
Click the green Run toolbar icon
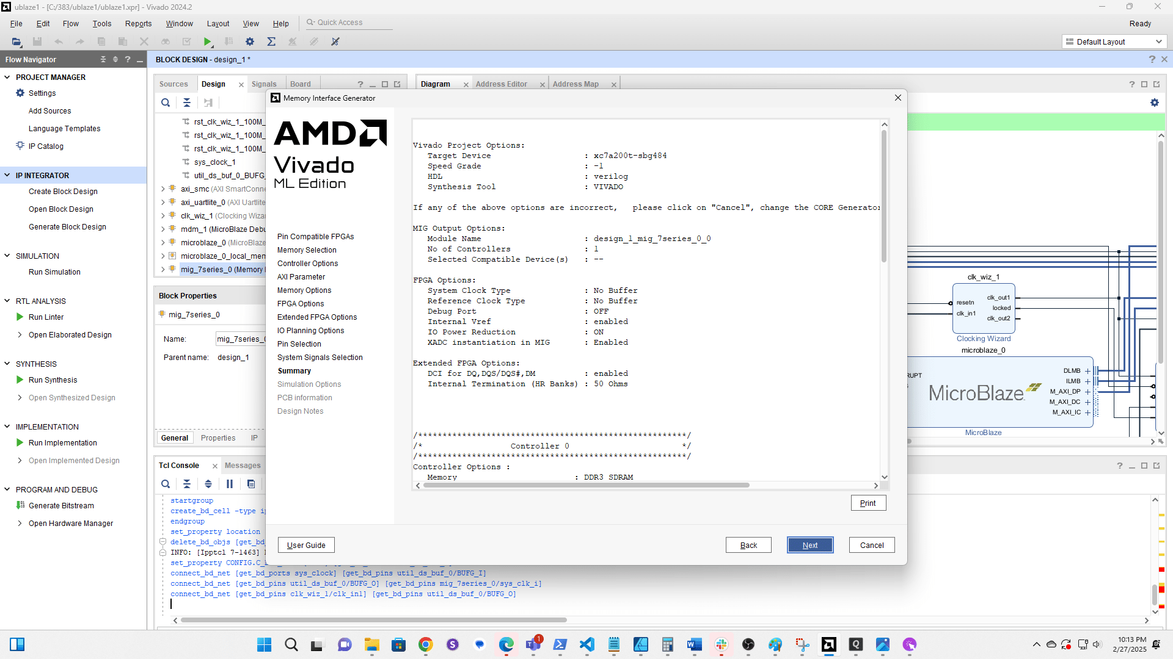coord(208,41)
